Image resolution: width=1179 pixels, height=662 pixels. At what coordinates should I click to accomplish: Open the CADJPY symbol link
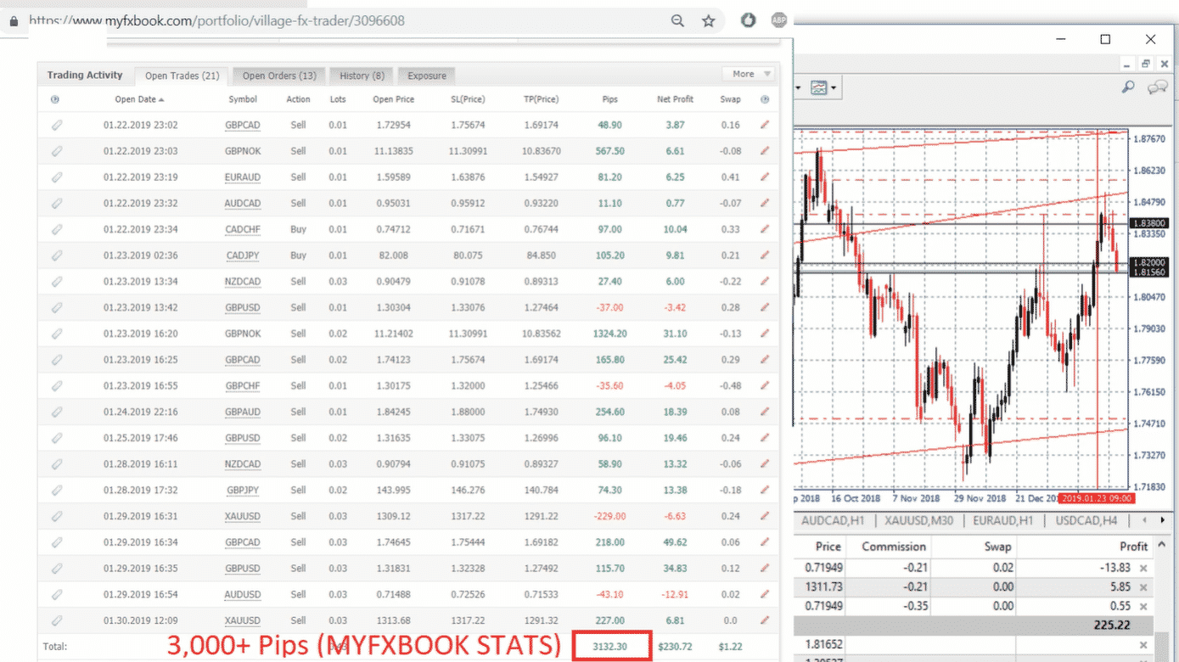pyautogui.click(x=243, y=255)
